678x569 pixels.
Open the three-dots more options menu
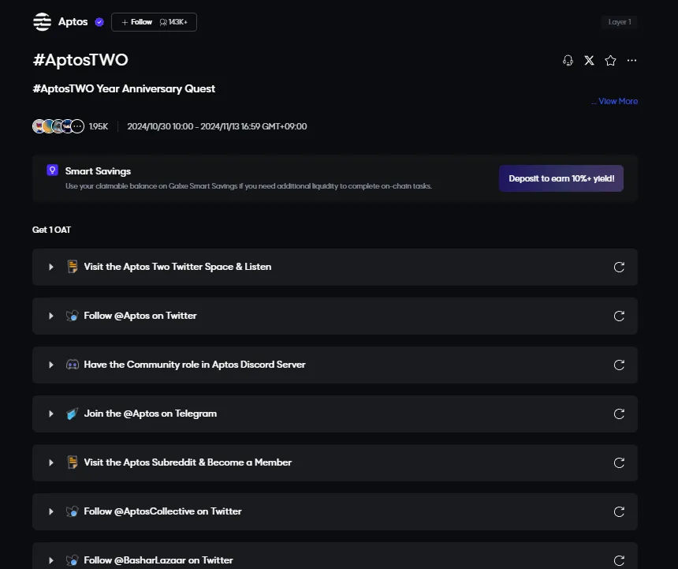[x=631, y=61]
